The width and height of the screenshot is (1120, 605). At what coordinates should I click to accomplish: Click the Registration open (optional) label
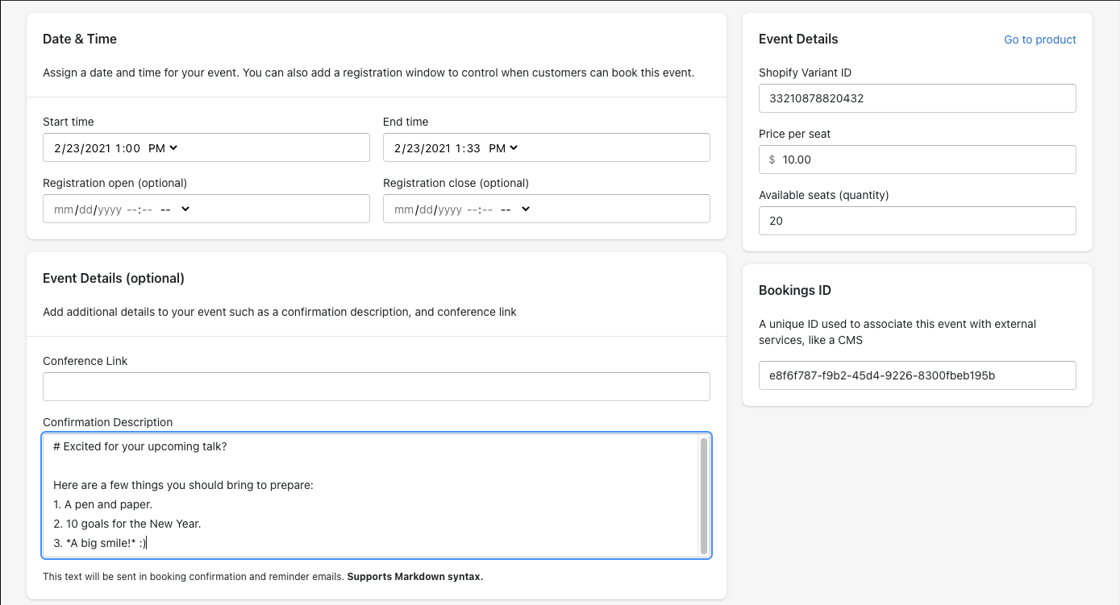(x=114, y=183)
